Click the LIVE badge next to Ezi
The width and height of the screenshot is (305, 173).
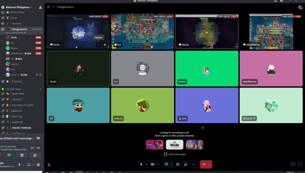tap(38, 43)
